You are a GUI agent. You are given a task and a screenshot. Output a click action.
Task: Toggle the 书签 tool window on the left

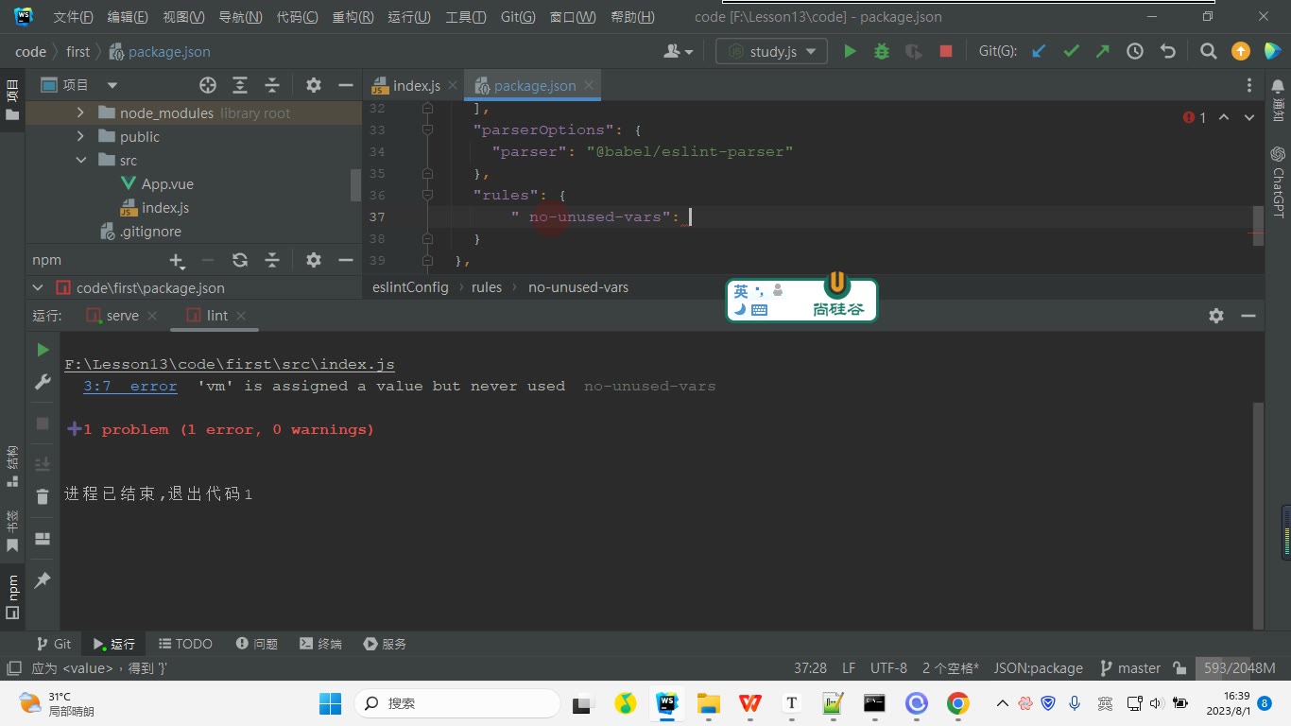12,530
